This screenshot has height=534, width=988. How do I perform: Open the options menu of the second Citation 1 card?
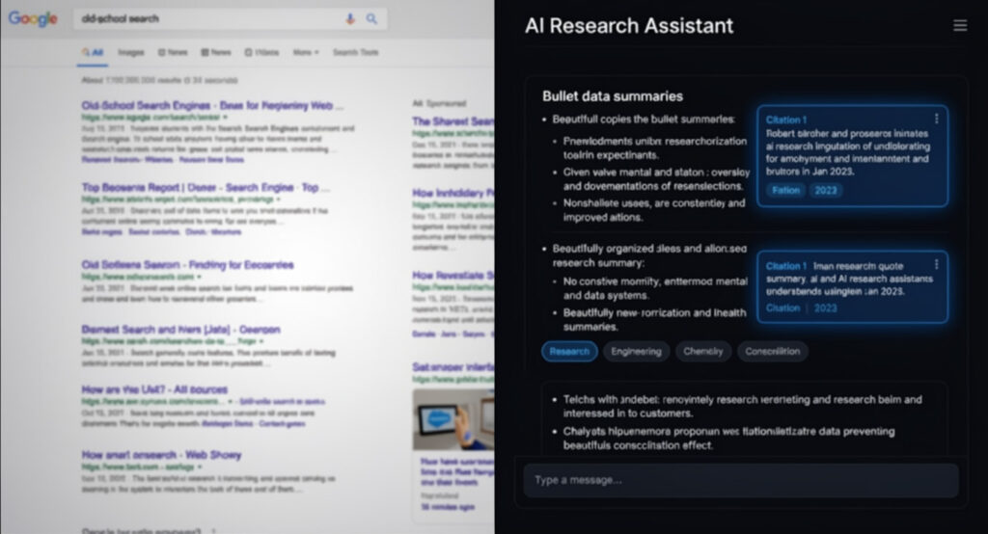(936, 264)
